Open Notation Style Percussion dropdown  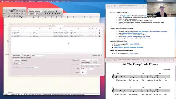pos(86,60)
